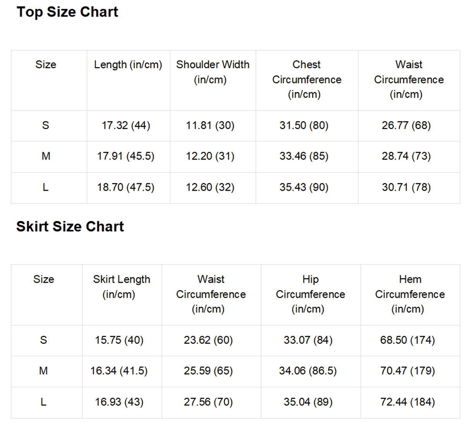The image size is (476, 427).
Task: Click skirt waist value 25.59 (65)
Action: (x=208, y=371)
